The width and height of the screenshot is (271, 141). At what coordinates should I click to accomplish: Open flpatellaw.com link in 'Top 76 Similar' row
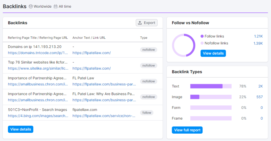click(92, 68)
